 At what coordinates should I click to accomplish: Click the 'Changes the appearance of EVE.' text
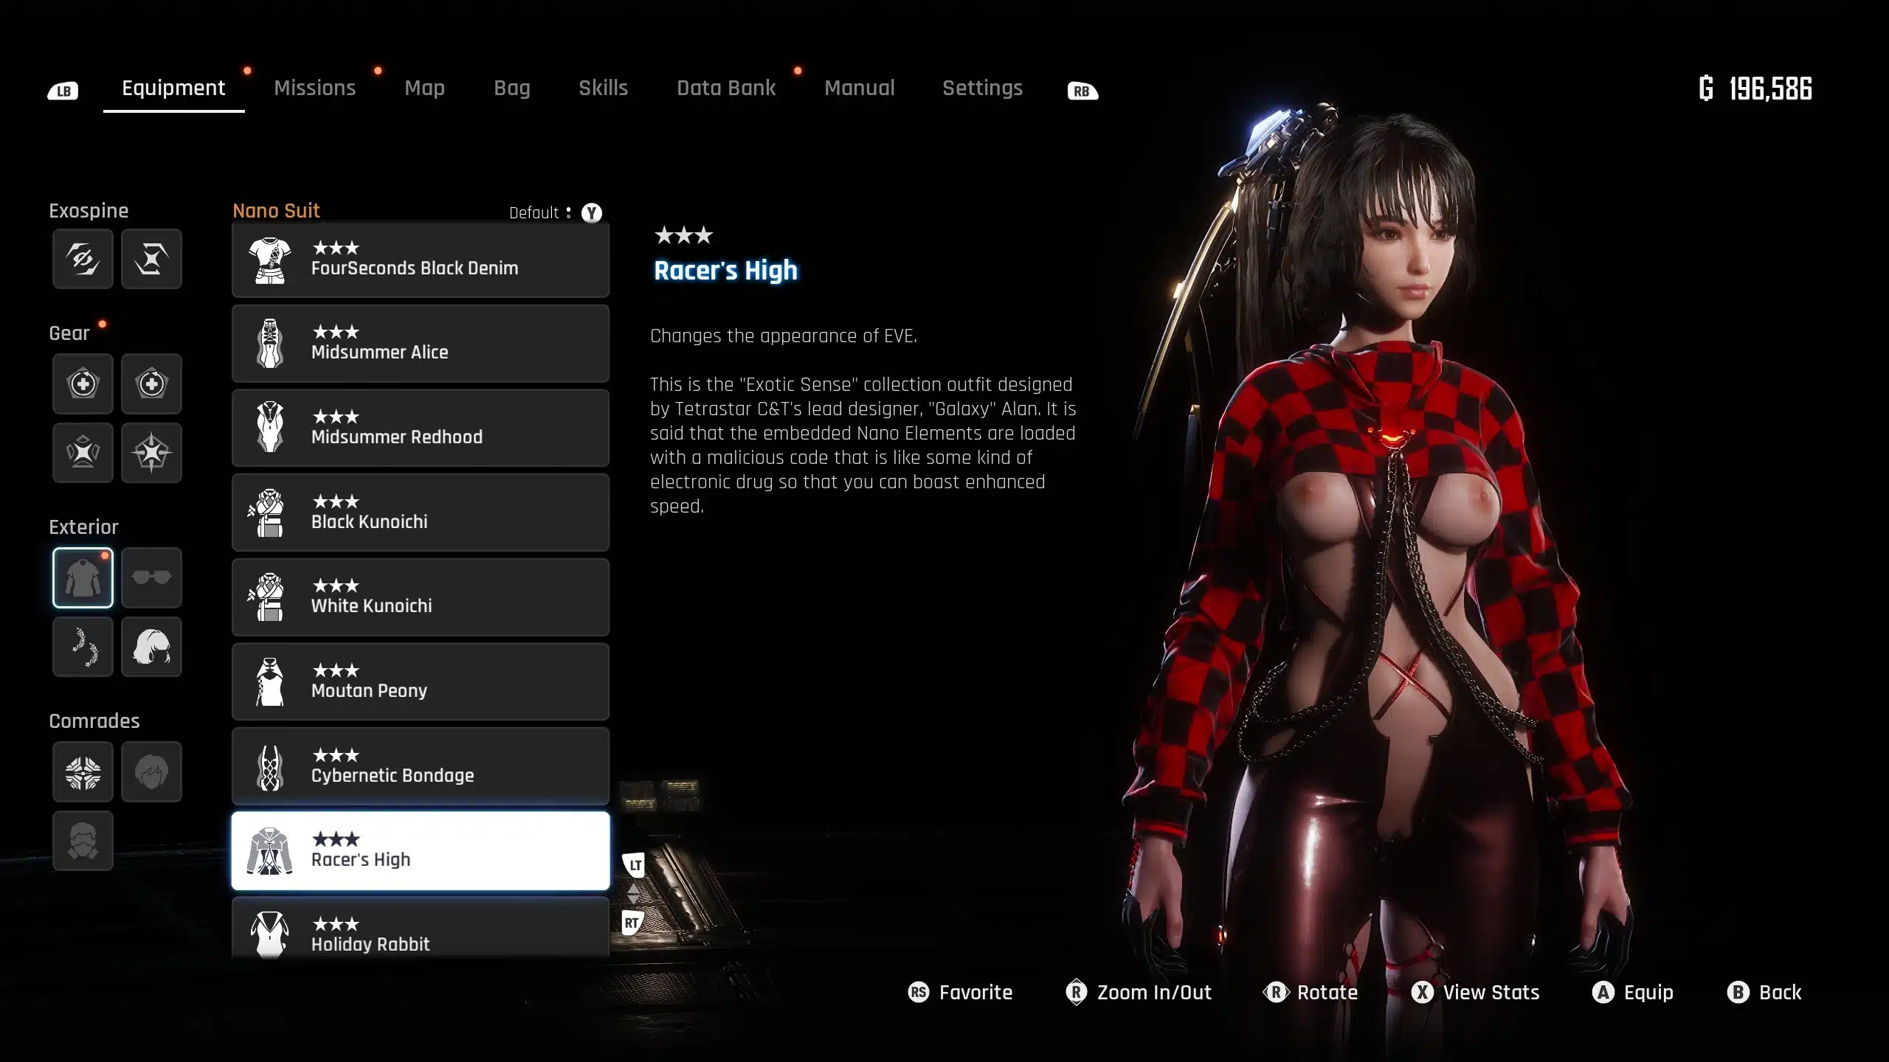pyautogui.click(x=784, y=336)
